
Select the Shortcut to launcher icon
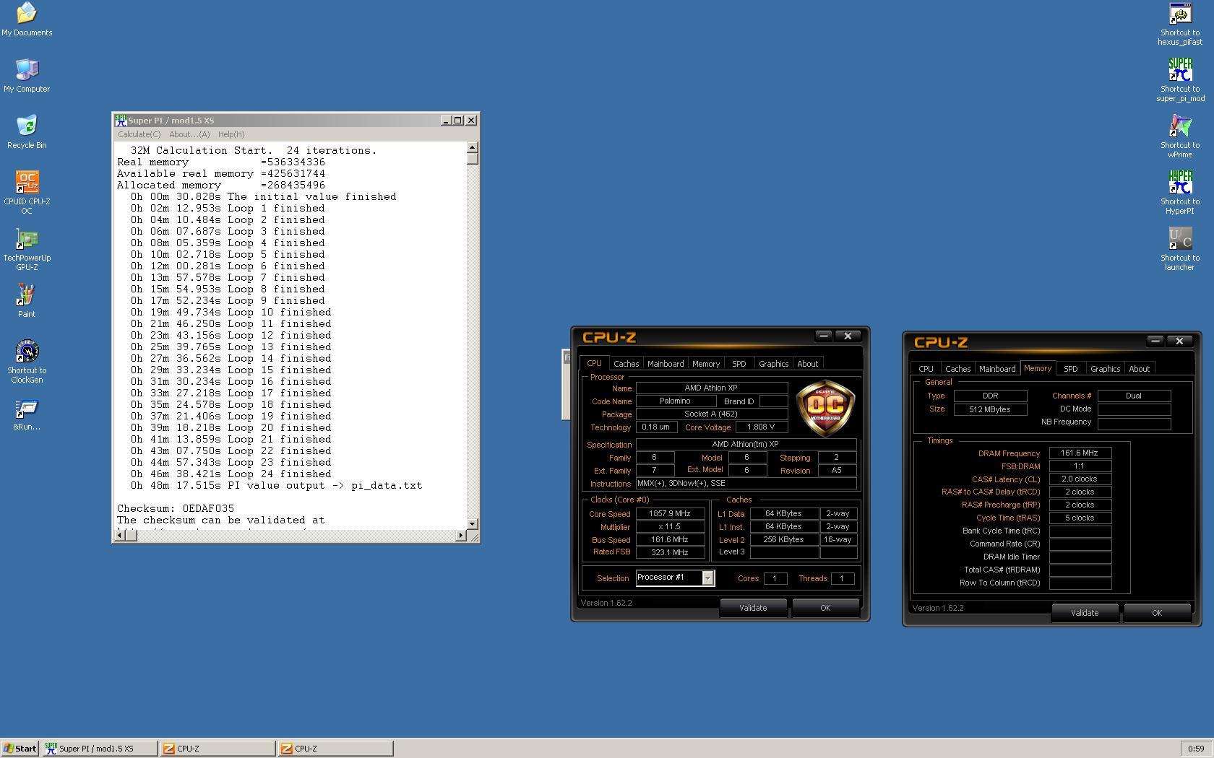1180,249
